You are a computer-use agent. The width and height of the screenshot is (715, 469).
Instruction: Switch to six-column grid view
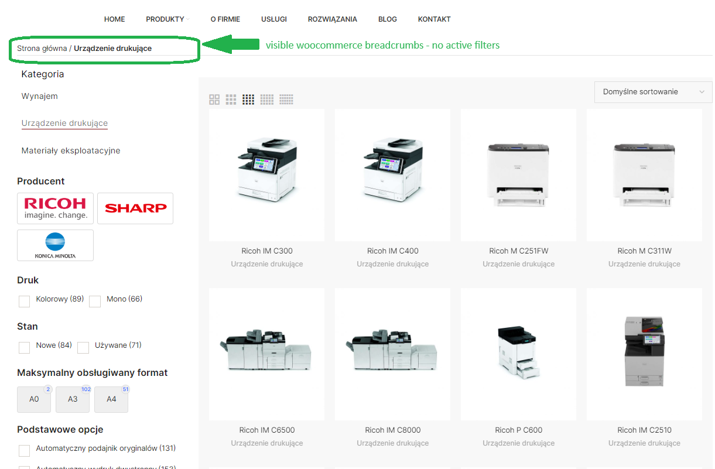[286, 100]
